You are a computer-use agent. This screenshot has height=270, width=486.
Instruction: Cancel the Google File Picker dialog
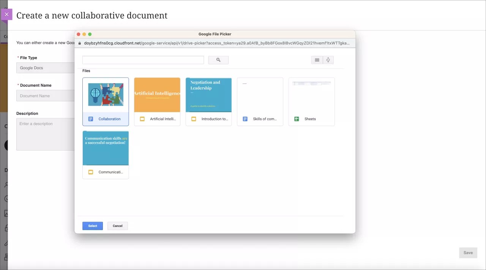(117, 226)
